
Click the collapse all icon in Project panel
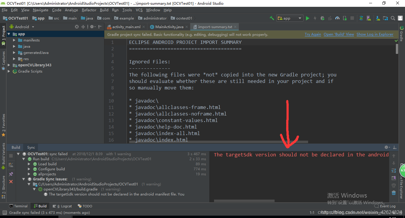(83, 27)
